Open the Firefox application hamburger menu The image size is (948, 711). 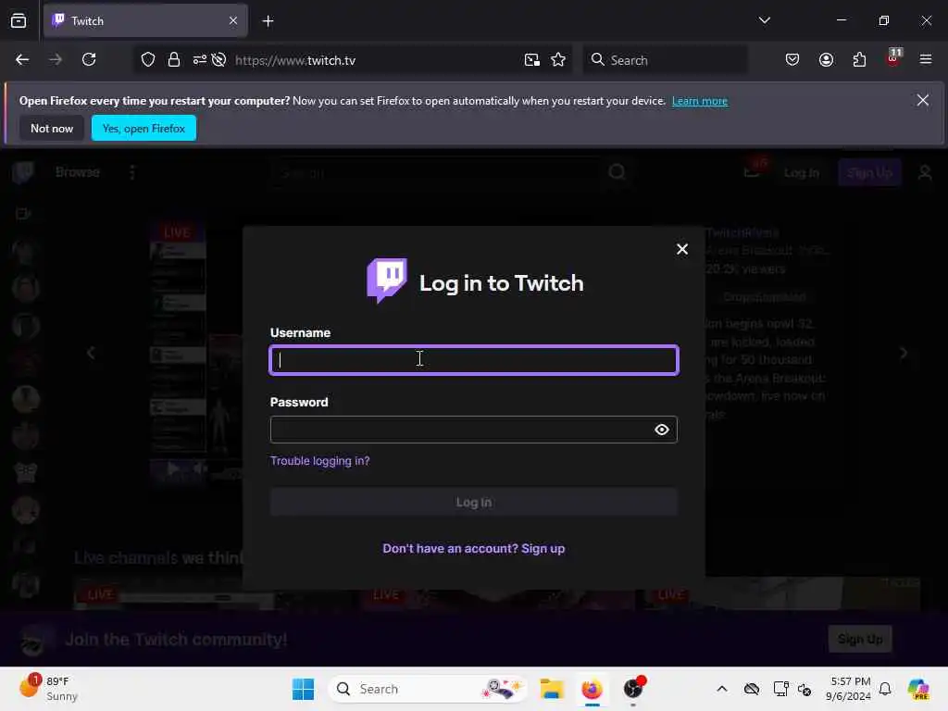tap(926, 59)
